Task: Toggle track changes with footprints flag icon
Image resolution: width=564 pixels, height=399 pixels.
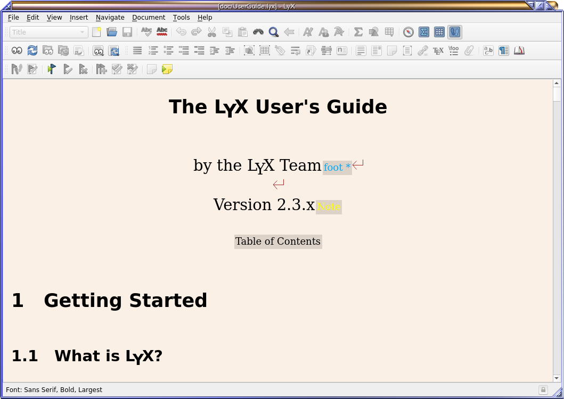Action: pyautogui.click(x=17, y=69)
